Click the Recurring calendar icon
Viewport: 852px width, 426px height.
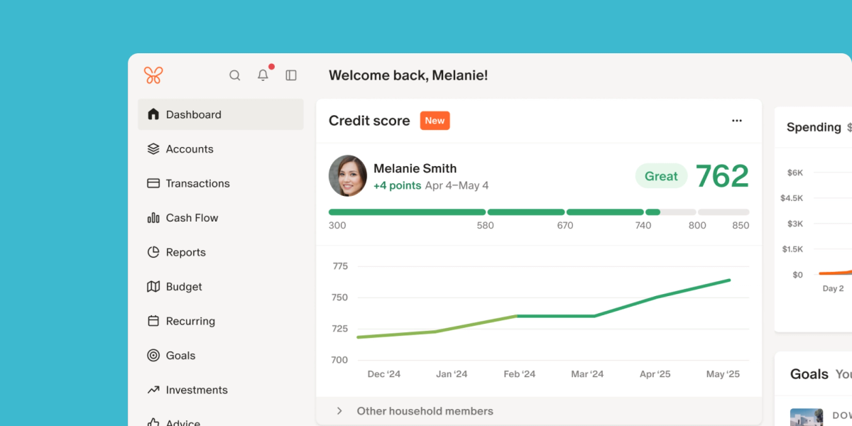coord(153,321)
